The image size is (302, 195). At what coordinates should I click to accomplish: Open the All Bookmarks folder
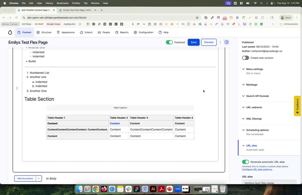click(x=289, y=24)
